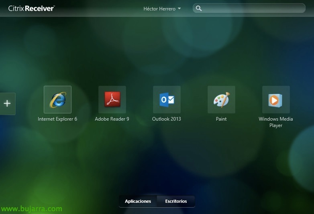The image size is (314, 214).
Task: Expand the Héctor Herrero user menu
Action: (162, 9)
